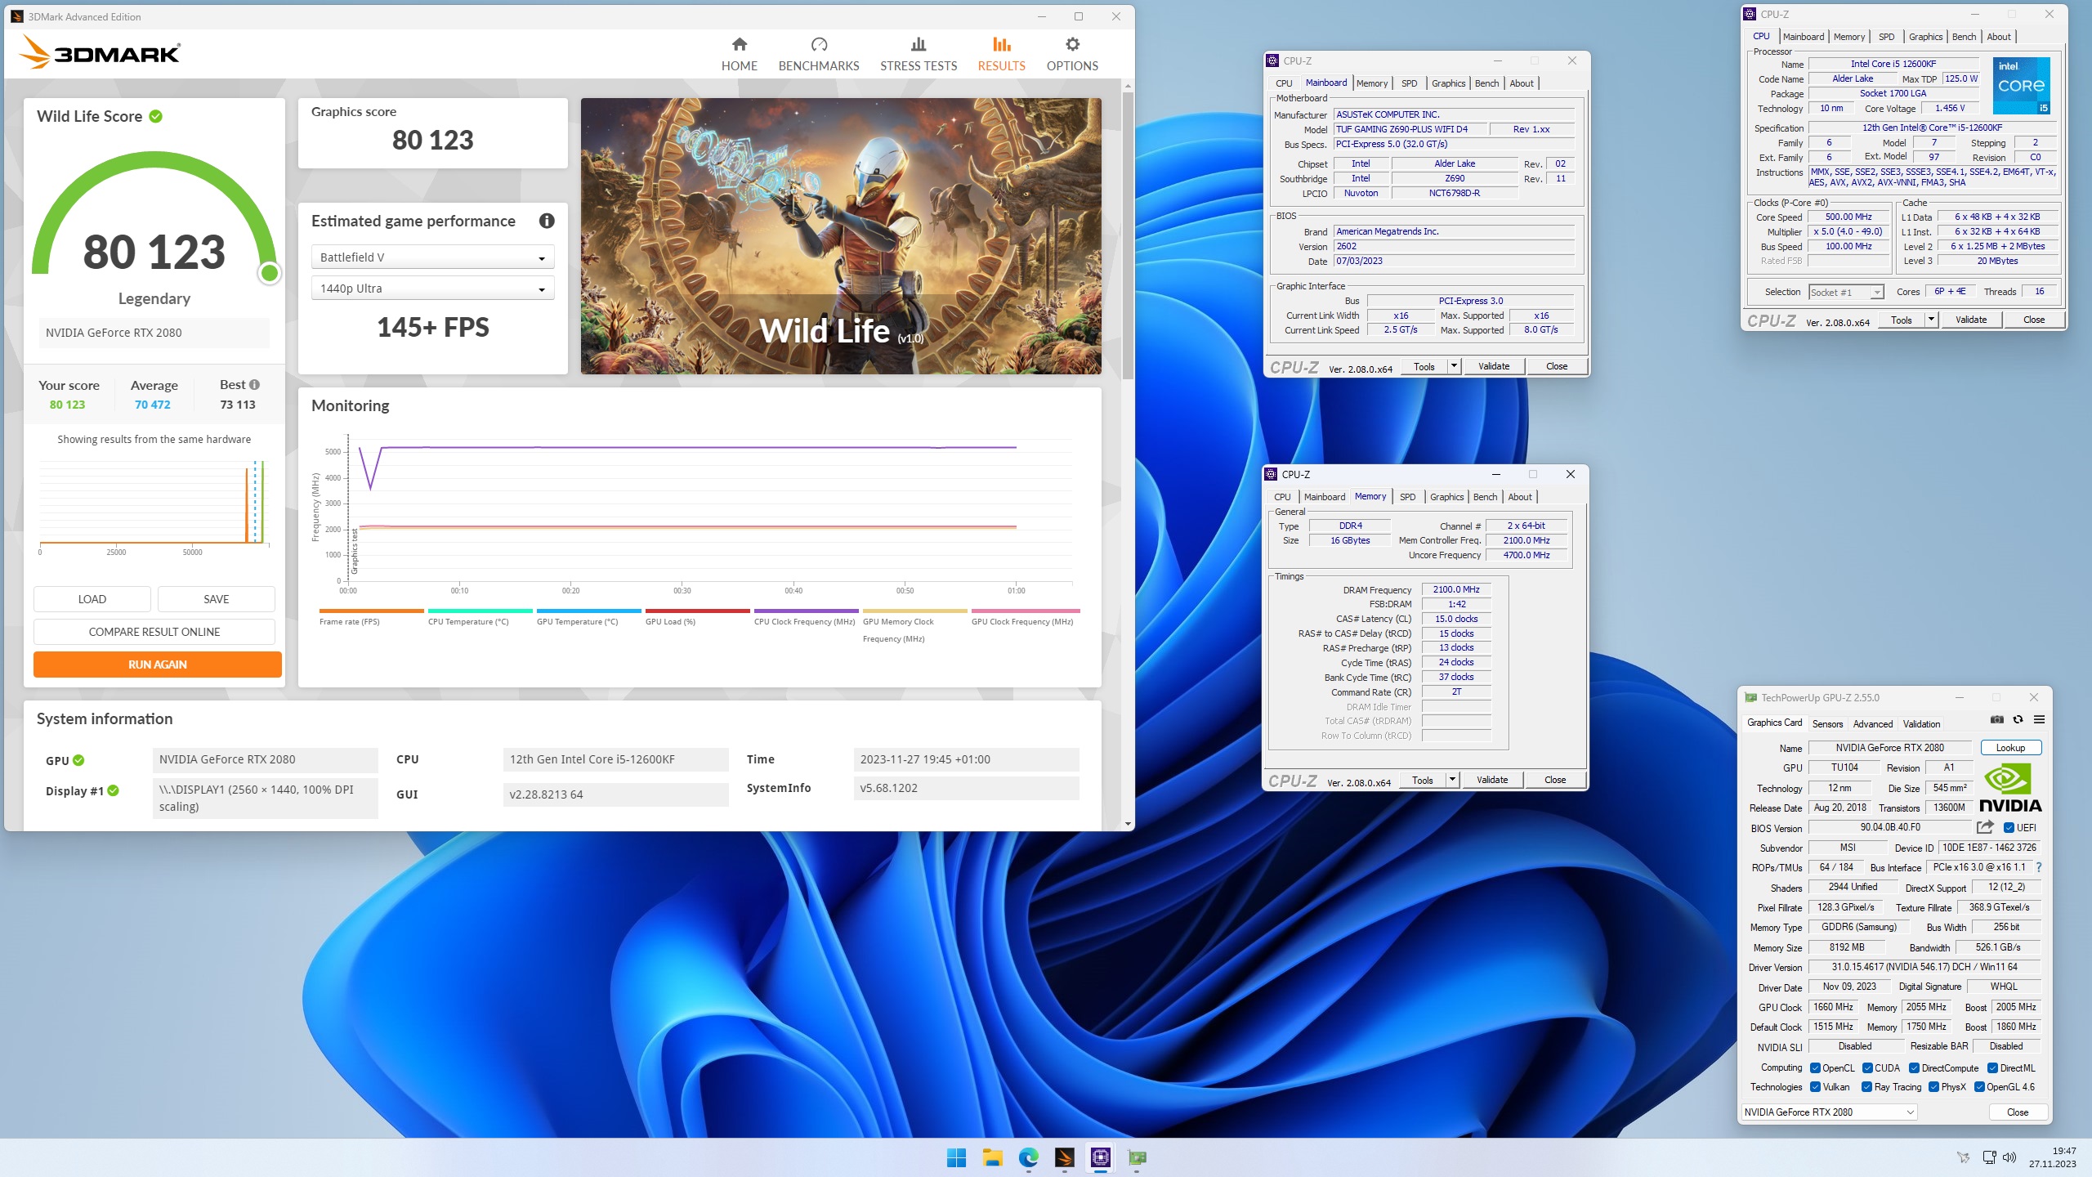
Task: Toggle OpenCL checkbox in GPU-Z
Action: click(1815, 1068)
